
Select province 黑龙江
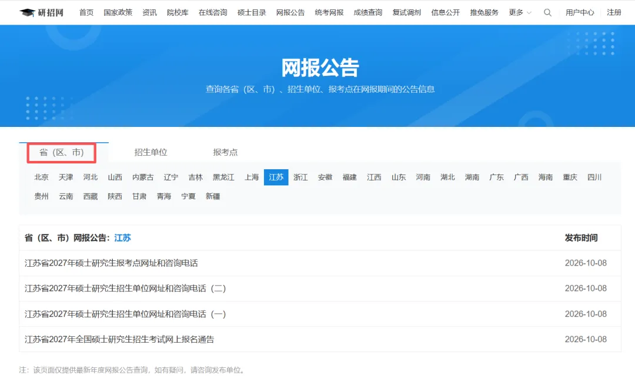coord(223,177)
